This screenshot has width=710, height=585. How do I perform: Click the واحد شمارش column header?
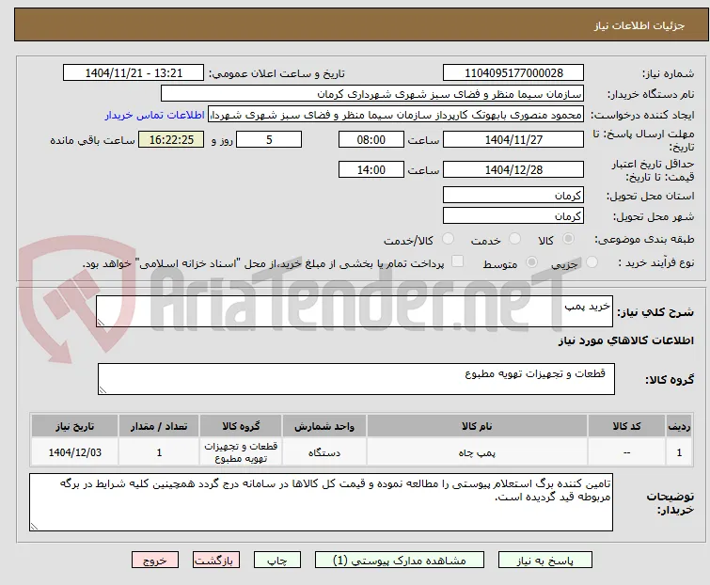[x=324, y=426]
